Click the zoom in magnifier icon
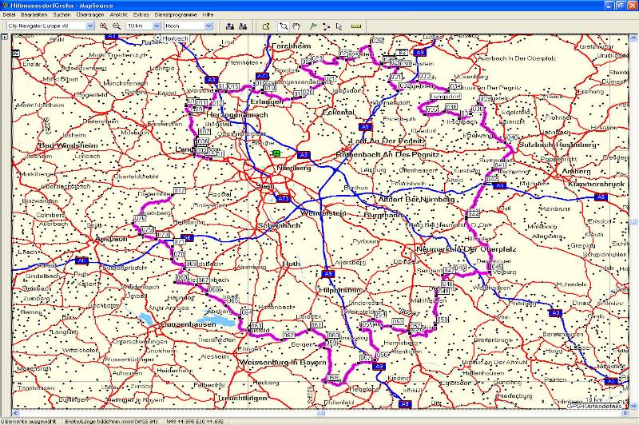Image resolution: width=639 pixels, height=425 pixels. pyautogui.click(x=103, y=26)
